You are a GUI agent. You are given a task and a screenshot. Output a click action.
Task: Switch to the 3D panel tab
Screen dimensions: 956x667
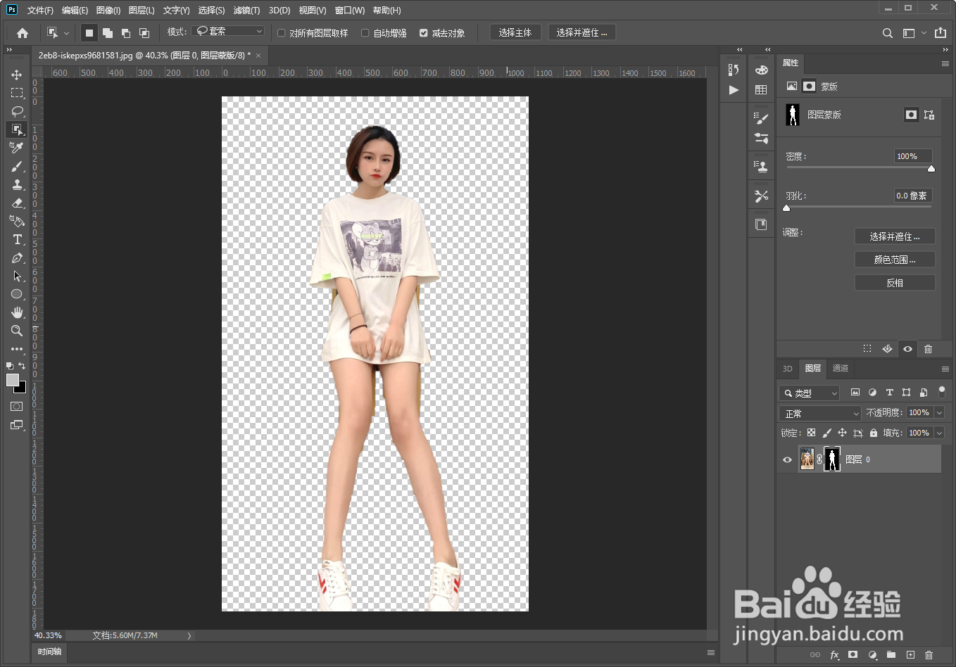[788, 369]
